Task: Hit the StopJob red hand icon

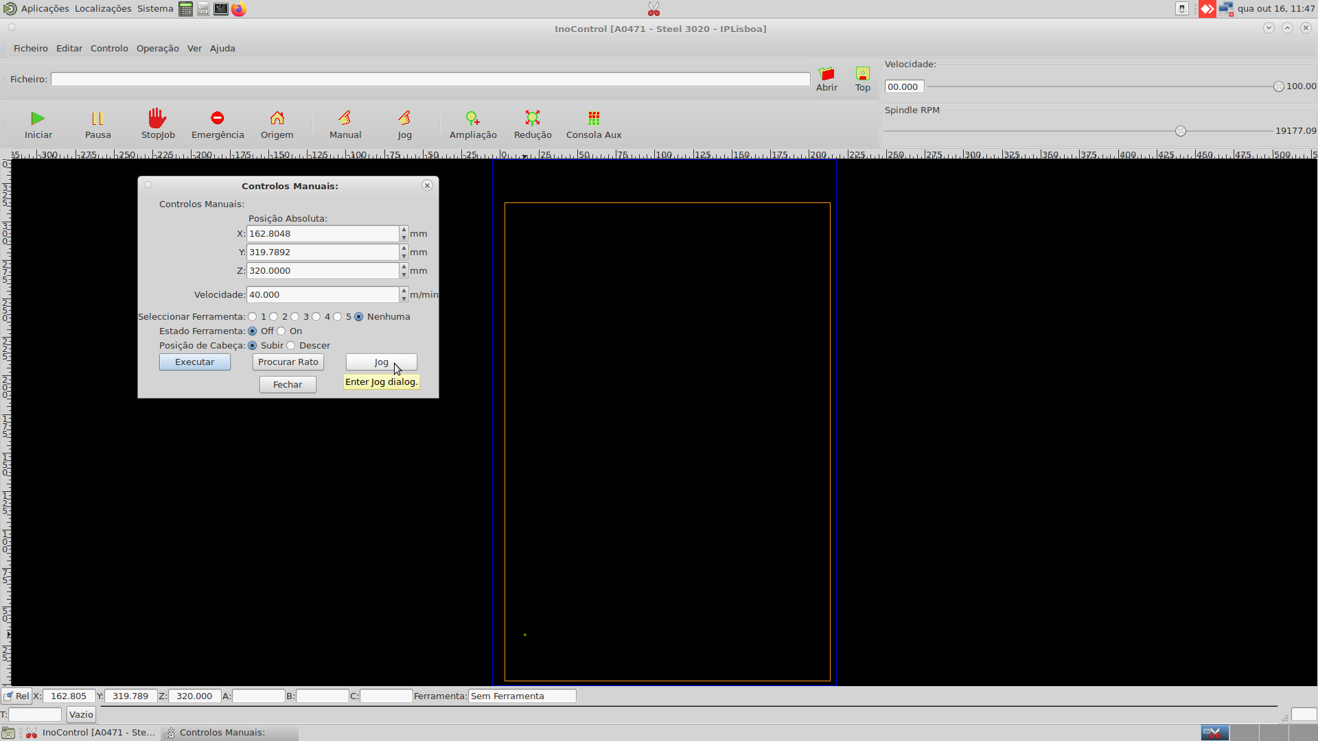Action: tap(157, 119)
